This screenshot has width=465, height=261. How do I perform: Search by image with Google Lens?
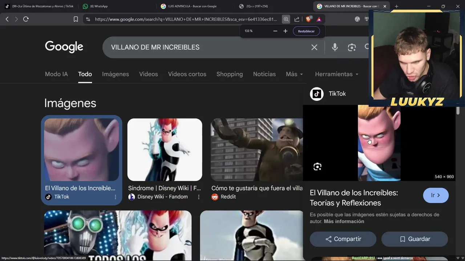coord(352,47)
